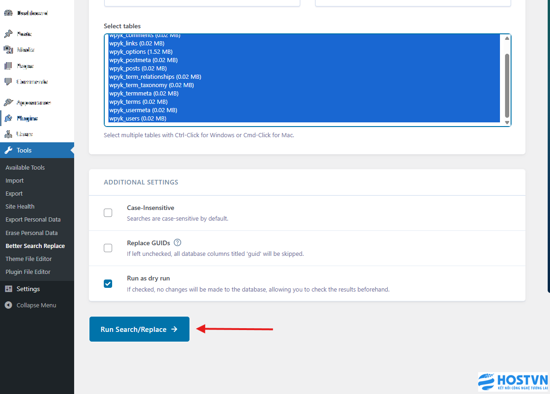Click the Run Search/Replace button
The height and width of the screenshot is (394, 550).
tap(139, 329)
